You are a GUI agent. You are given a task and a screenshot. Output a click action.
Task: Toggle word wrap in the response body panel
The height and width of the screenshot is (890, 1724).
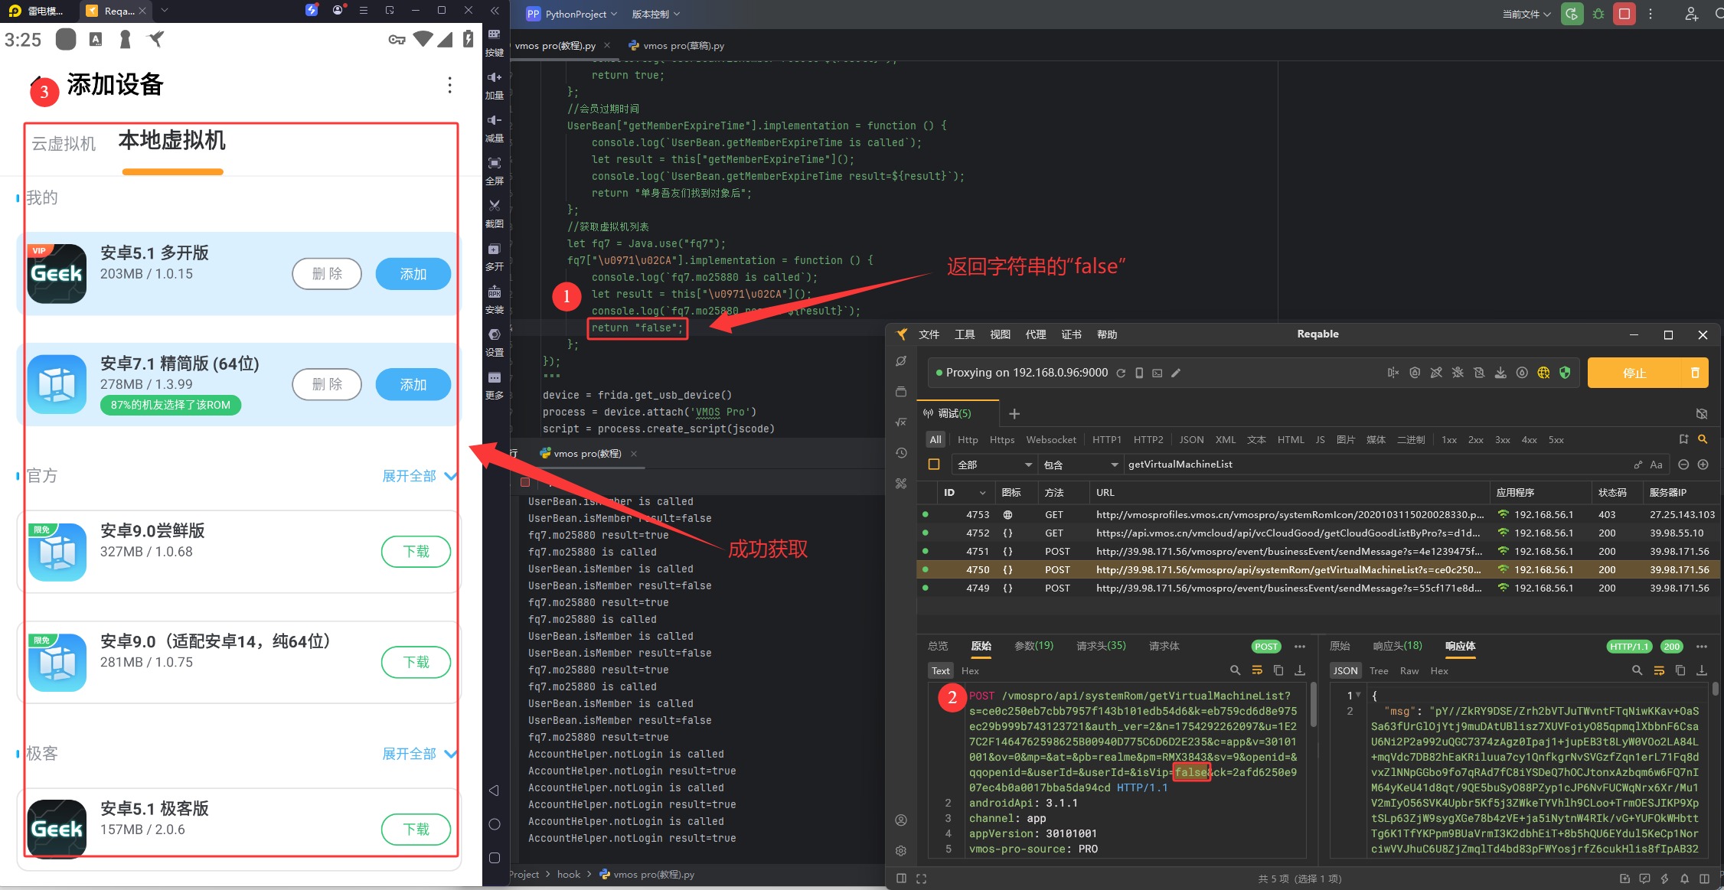tap(1659, 670)
